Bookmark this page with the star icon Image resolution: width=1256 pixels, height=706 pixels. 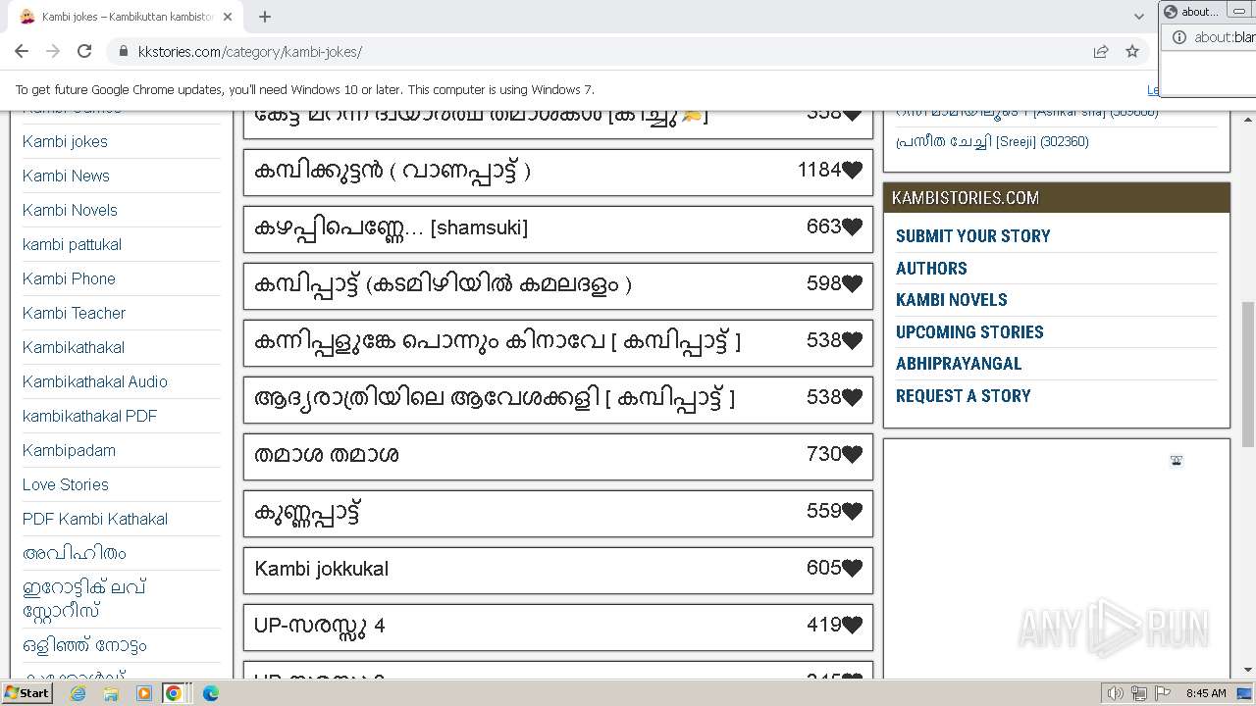pos(1132,52)
